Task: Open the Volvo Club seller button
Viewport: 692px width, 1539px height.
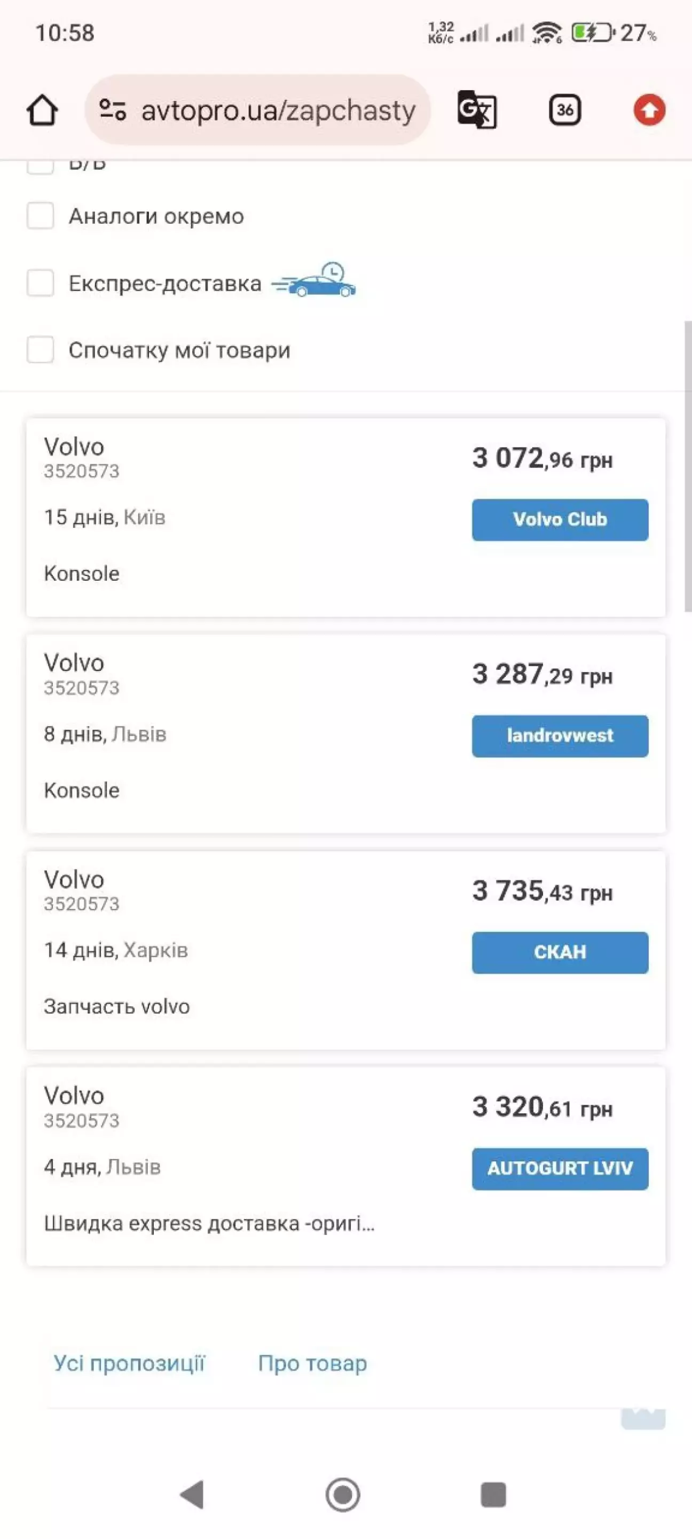Action: pos(560,520)
